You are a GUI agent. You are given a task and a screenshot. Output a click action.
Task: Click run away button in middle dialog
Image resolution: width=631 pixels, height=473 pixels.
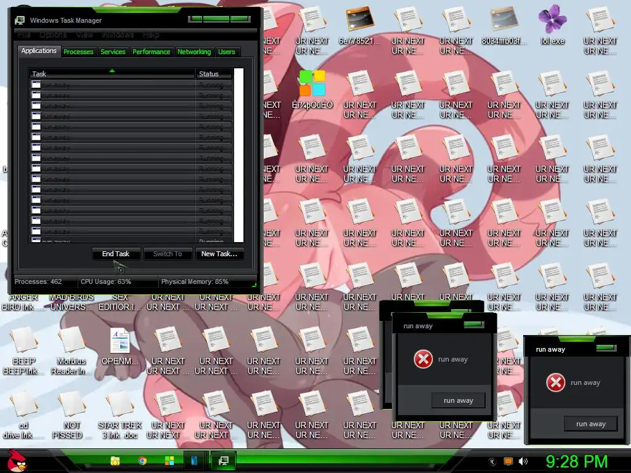pos(458,400)
